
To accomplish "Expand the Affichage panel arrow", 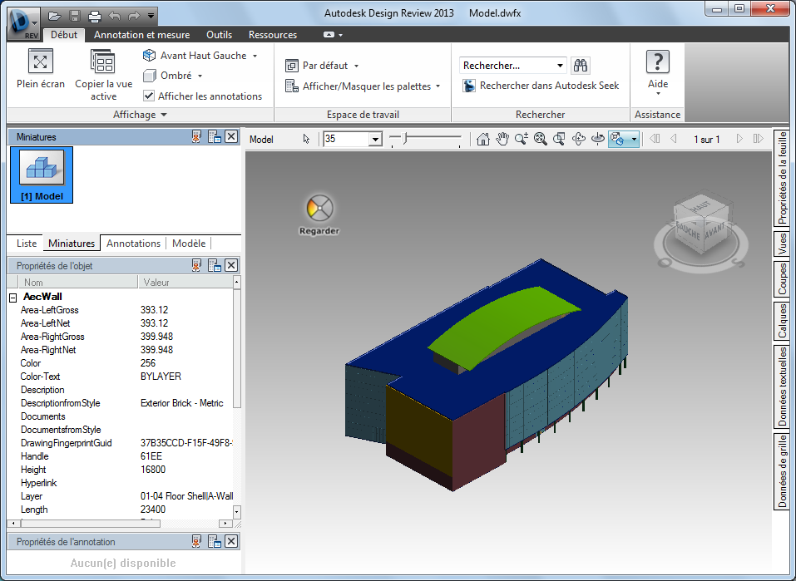I will click(164, 115).
